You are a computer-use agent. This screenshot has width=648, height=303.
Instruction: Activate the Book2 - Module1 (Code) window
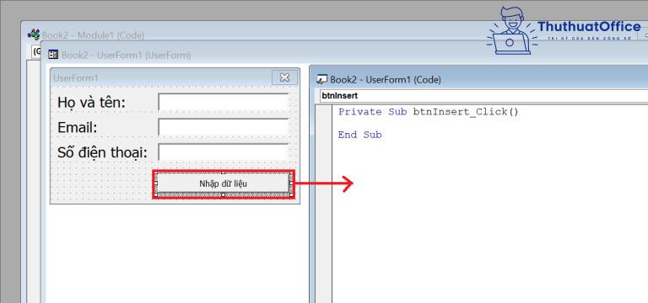pyautogui.click(x=93, y=35)
